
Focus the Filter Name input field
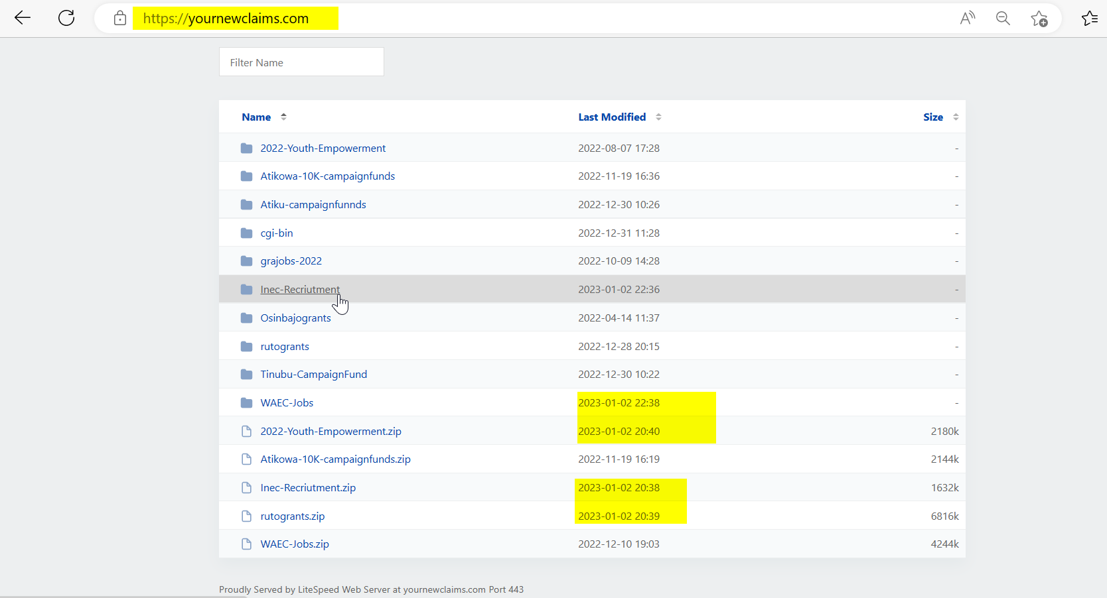point(301,62)
